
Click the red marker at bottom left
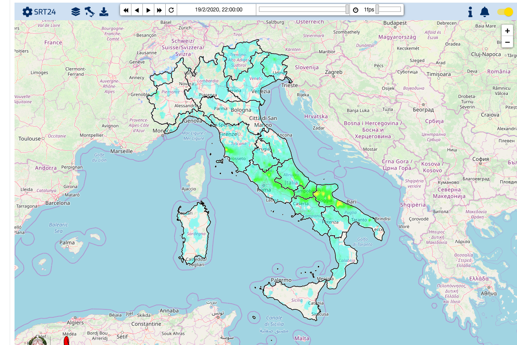66,341
